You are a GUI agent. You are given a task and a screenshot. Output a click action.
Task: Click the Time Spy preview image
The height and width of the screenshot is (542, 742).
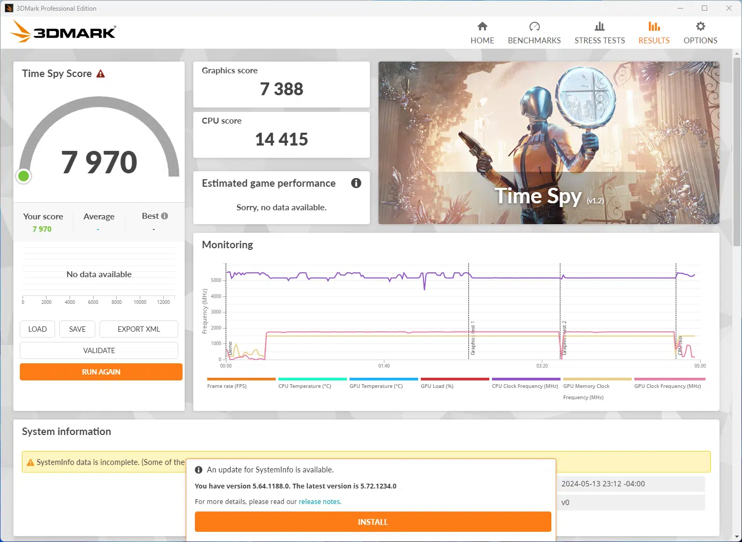coord(548,142)
